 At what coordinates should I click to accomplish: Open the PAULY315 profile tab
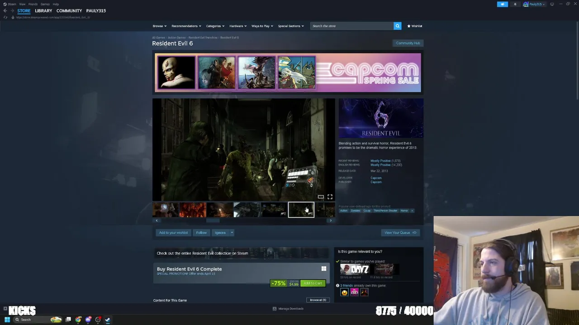point(96,10)
